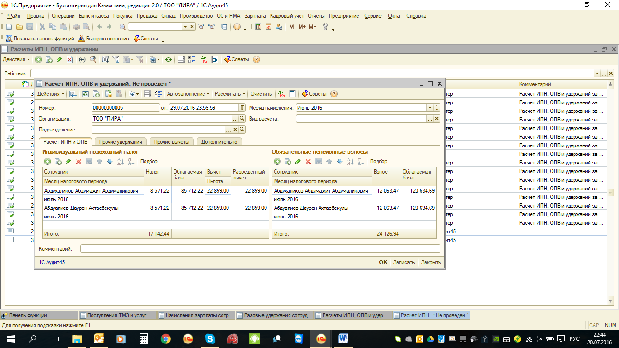Copy row in pension contributions table
This screenshot has height=348, width=619.
287,161
